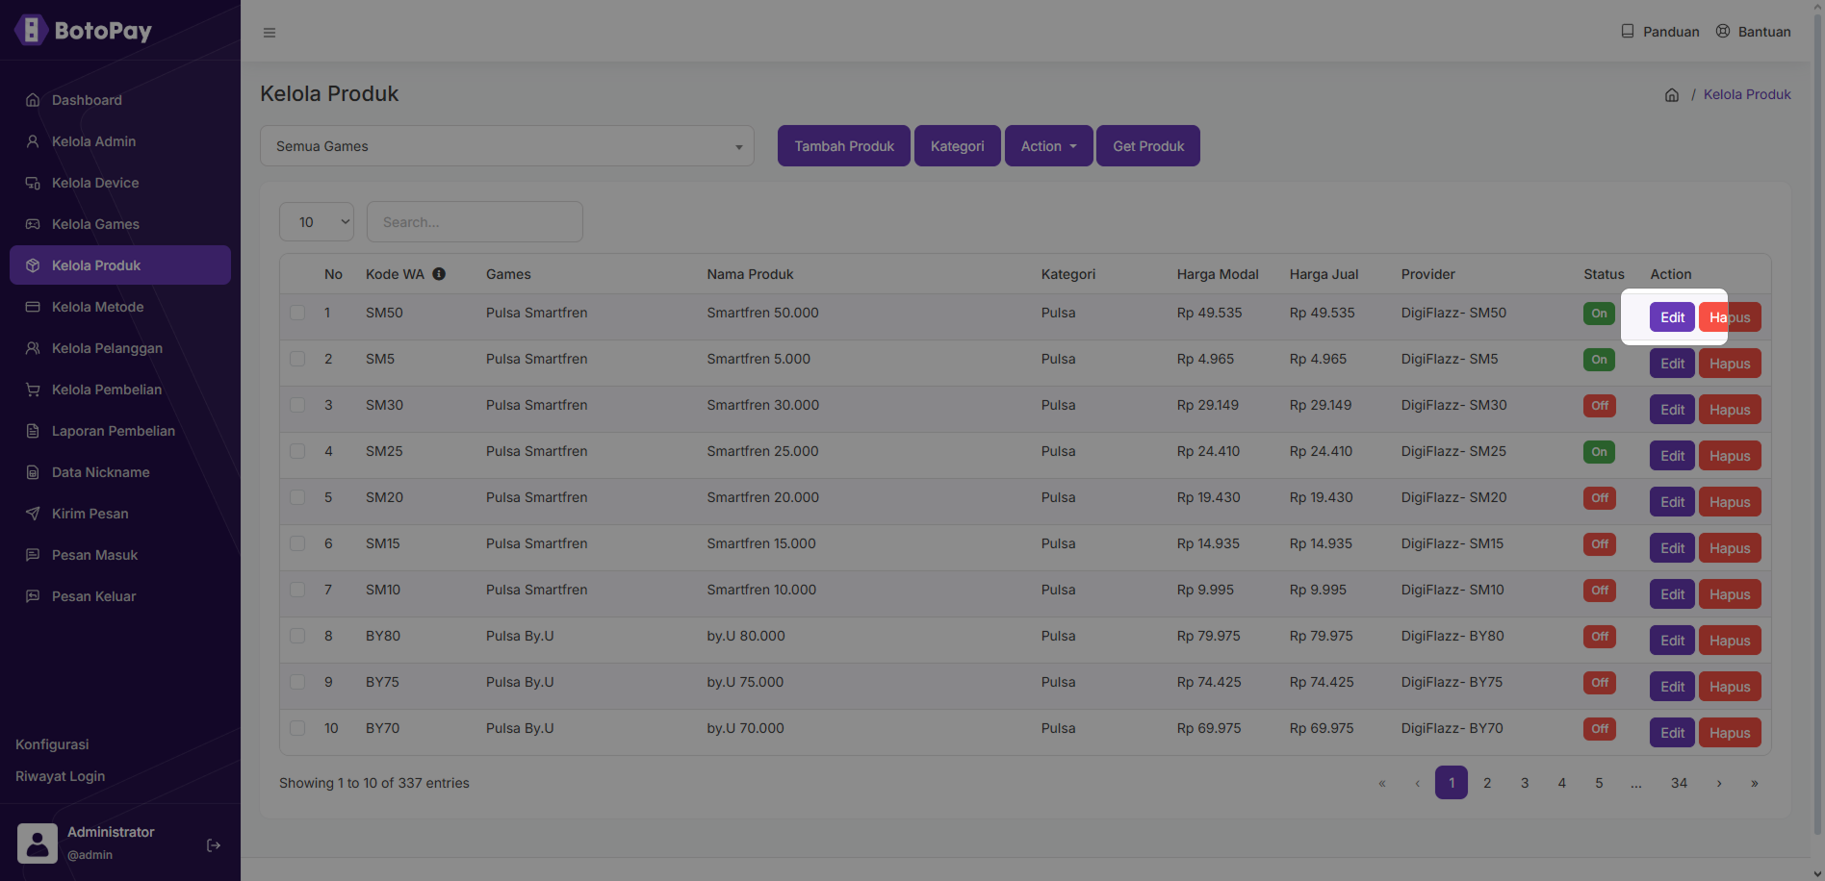Click the Pesan Masuk message icon

33,555
